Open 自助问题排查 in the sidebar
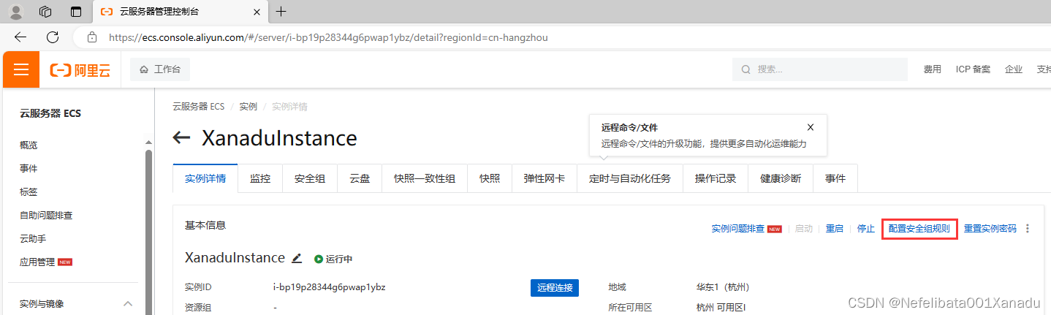 point(46,216)
